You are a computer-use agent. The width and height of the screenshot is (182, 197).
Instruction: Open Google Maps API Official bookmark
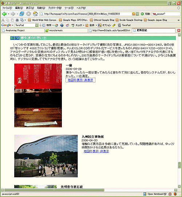(74, 20)
